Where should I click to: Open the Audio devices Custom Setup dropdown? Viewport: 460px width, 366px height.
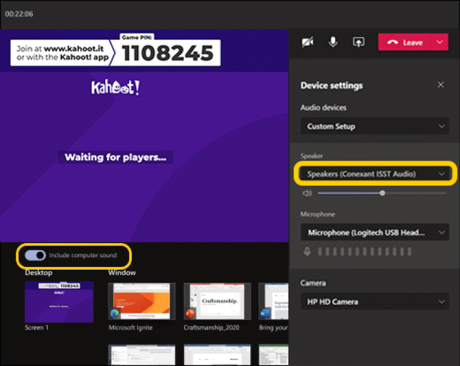374,126
